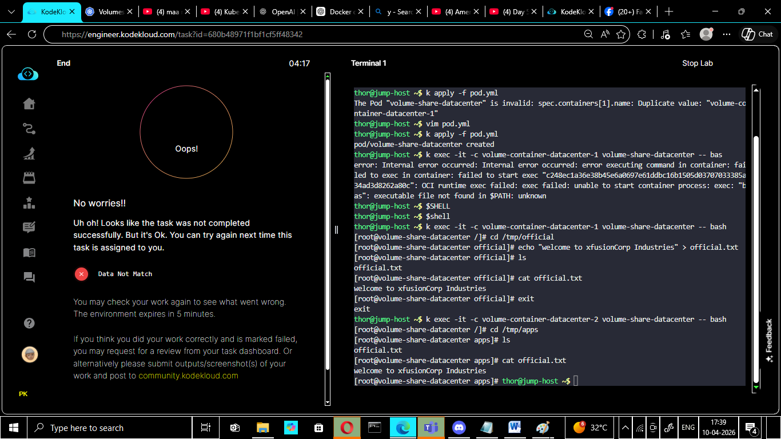The image size is (781, 439).
Task: Open the progress chart sidebar icon
Action: [29, 153]
